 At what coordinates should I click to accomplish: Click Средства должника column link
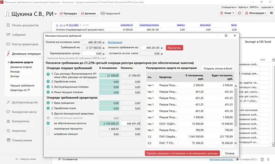tap(149, 25)
